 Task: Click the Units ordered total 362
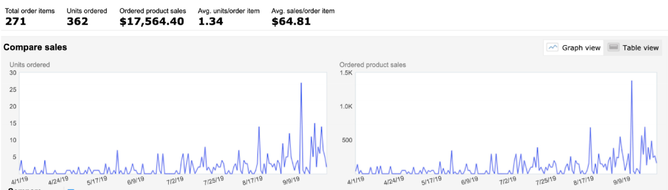[x=77, y=21]
